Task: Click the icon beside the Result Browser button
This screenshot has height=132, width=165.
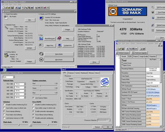Action: pos(41,38)
